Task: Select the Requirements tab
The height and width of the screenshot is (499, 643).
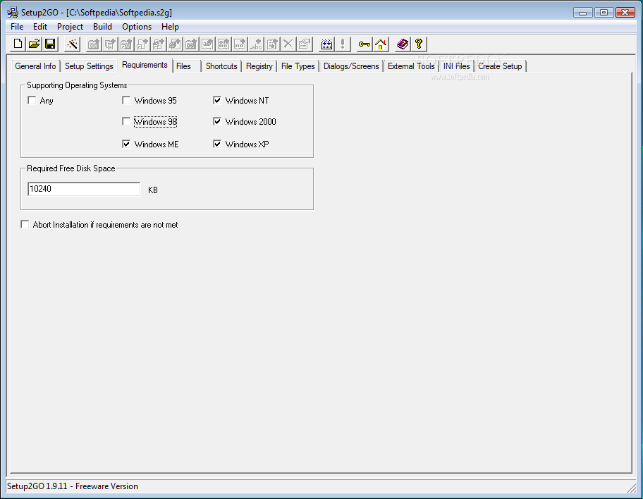Action: point(145,65)
